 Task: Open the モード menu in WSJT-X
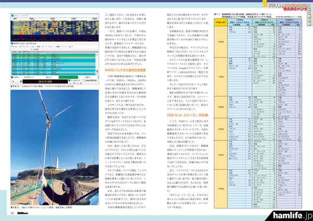[44, 46]
